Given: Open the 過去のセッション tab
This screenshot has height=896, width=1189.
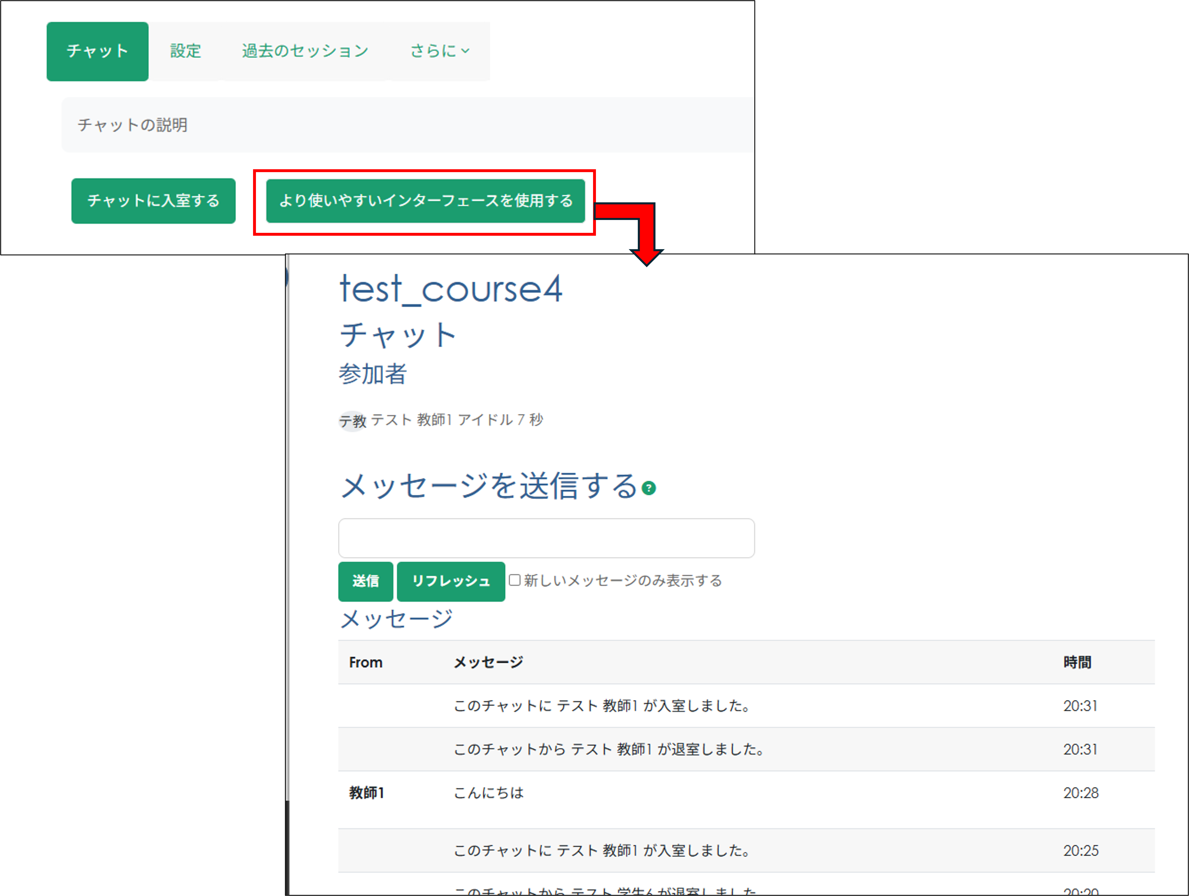Looking at the screenshot, I should 305,51.
